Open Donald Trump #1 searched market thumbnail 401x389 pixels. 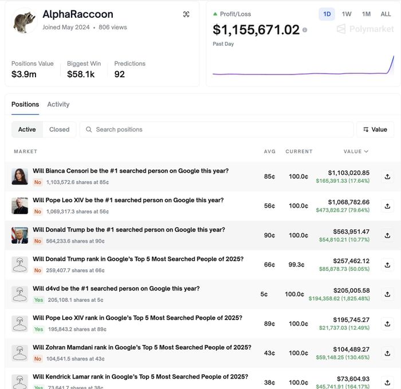[19, 235]
